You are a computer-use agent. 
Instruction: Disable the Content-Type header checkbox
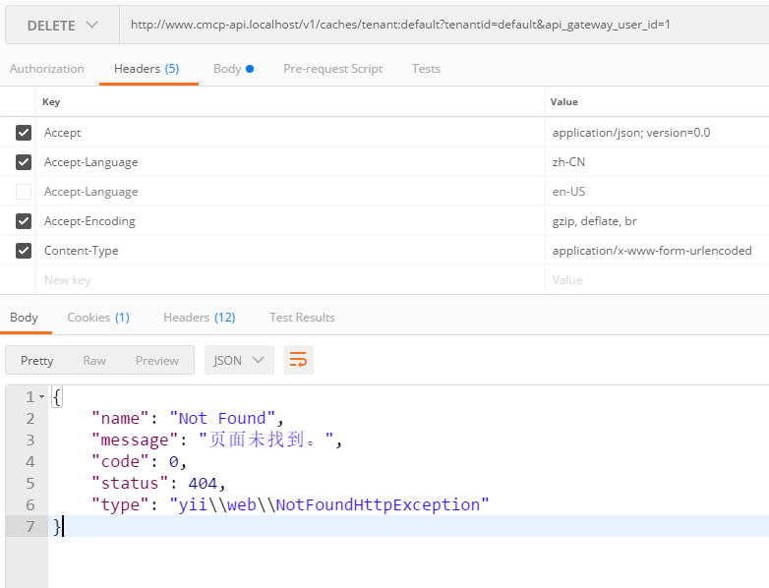(x=24, y=251)
